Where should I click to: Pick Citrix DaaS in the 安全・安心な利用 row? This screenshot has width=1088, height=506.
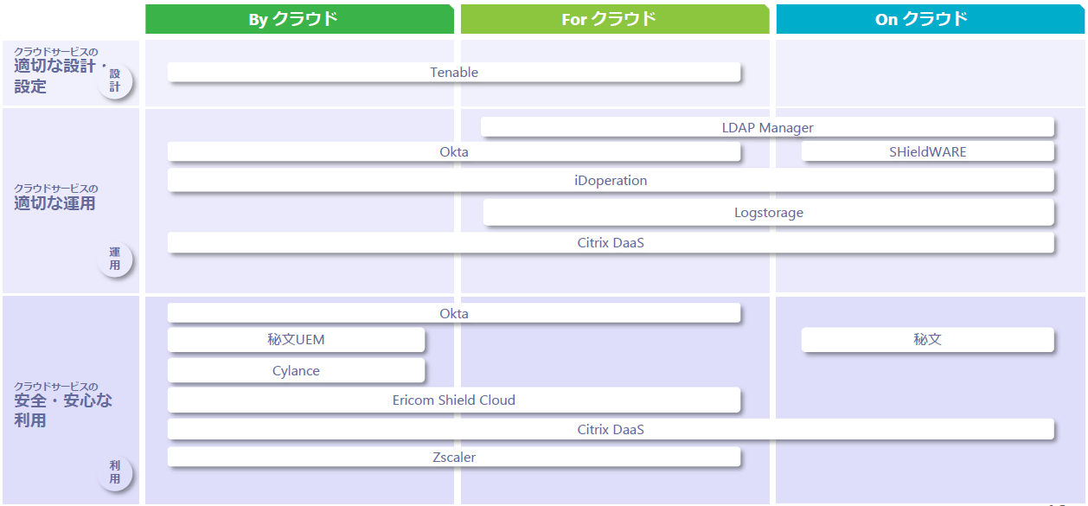611,430
